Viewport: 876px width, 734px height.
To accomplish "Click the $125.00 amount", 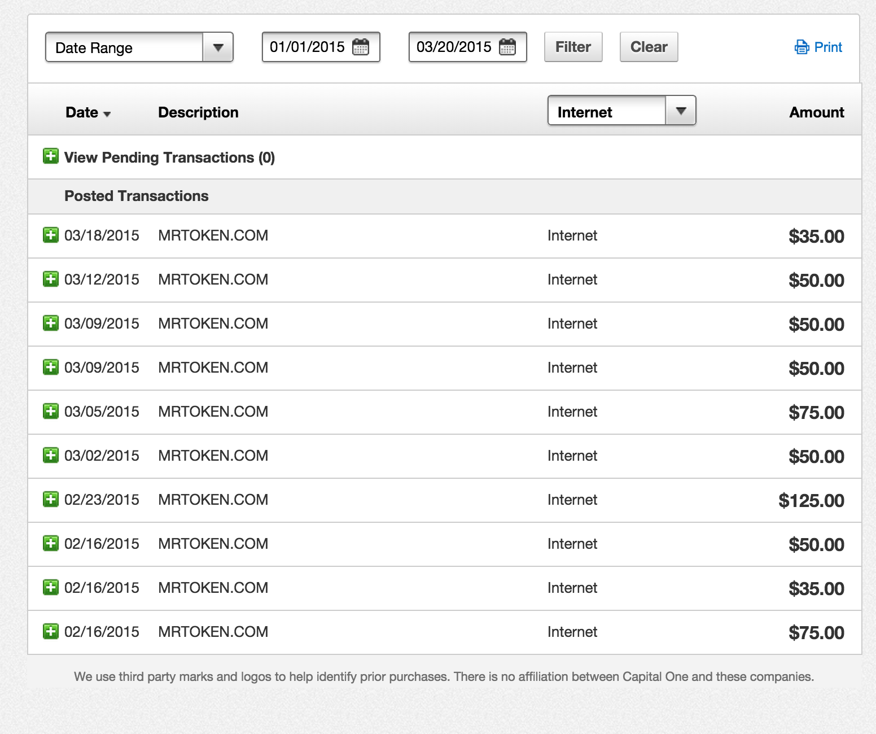I will [811, 500].
